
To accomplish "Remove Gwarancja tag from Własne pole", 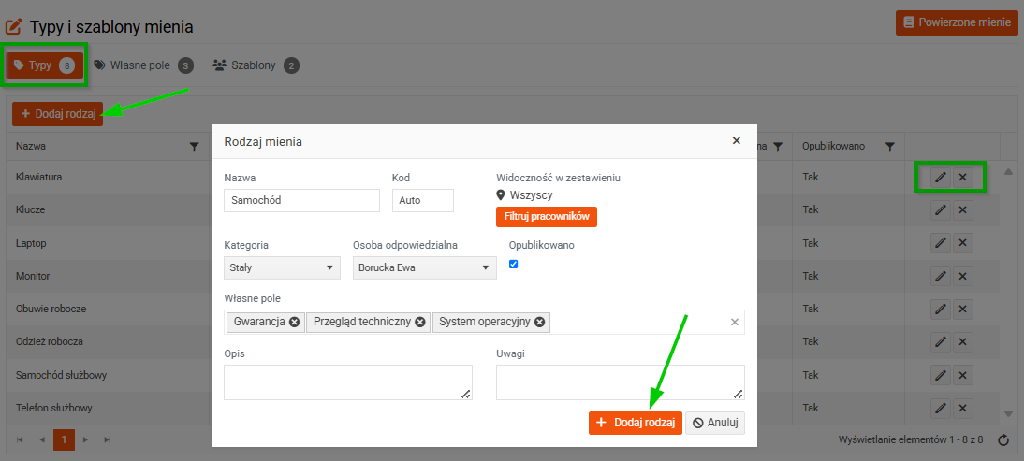I will 295,322.
